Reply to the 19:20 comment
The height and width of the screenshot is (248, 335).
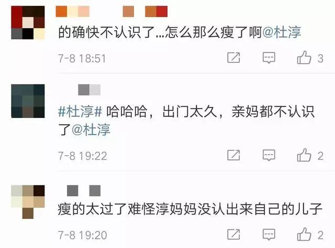tap(269, 234)
